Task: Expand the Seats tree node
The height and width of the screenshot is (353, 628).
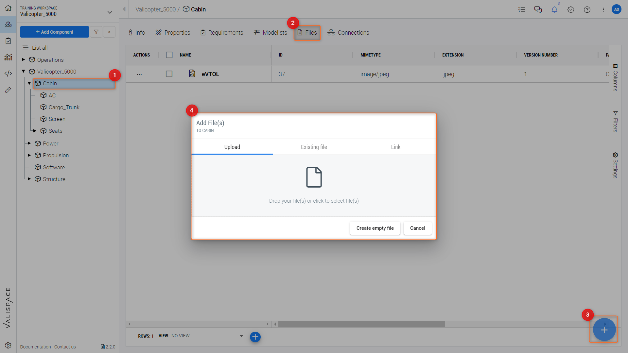Action: point(35,131)
